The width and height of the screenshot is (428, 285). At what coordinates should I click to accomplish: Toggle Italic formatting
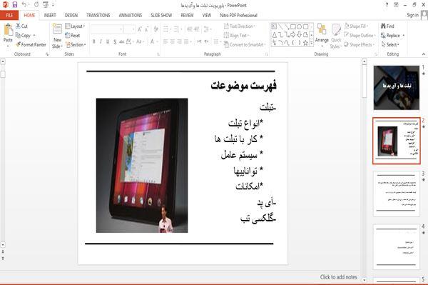point(101,41)
